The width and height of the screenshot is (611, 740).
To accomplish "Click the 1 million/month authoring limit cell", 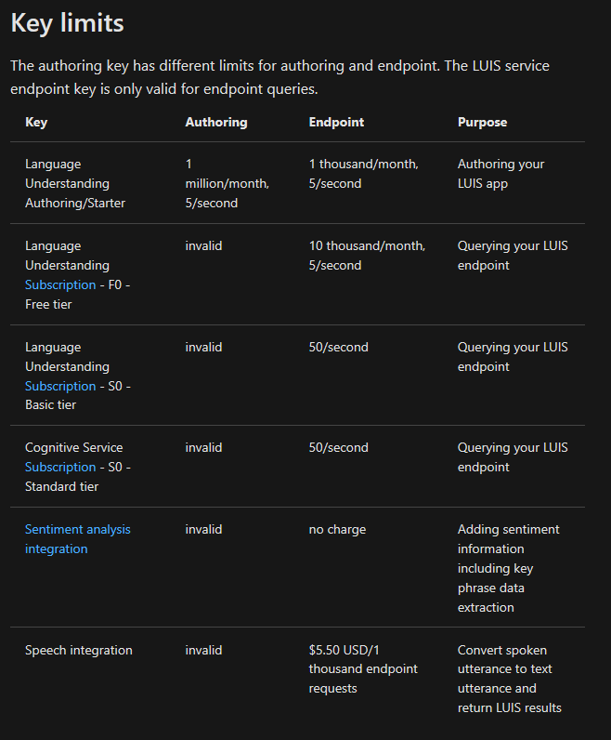I will [227, 183].
